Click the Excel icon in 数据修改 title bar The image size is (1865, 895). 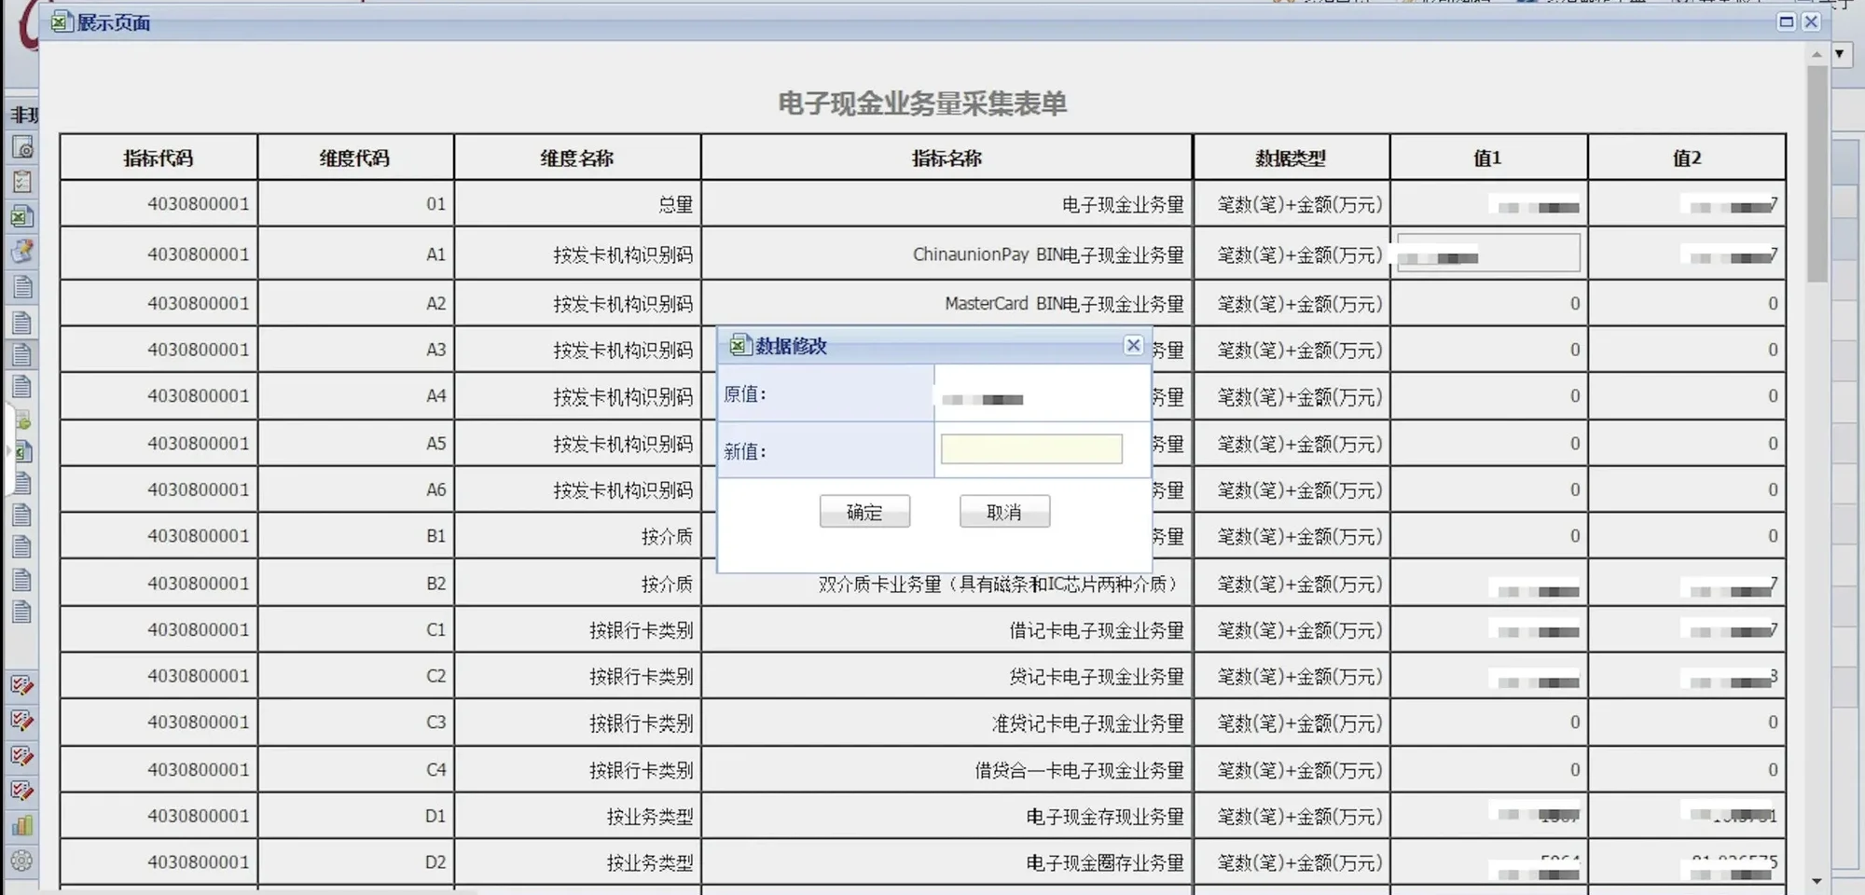point(739,346)
